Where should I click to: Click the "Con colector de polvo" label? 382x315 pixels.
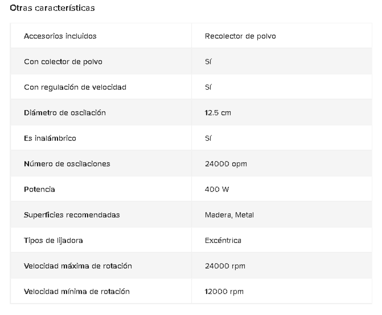pos(63,62)
